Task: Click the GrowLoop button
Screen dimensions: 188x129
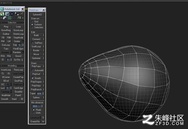Action: click(x=18, y=30)
